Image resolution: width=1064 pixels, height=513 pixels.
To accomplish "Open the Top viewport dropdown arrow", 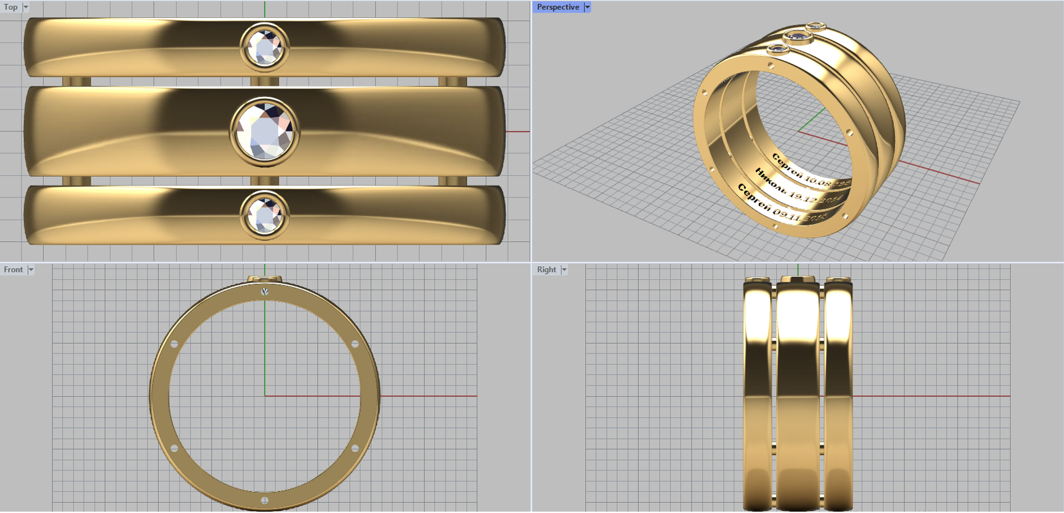I will (26, 7).
